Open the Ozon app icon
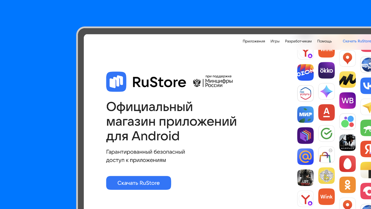Image resolution: width=371 pixels, height=209 pixels. click(305, 72)
